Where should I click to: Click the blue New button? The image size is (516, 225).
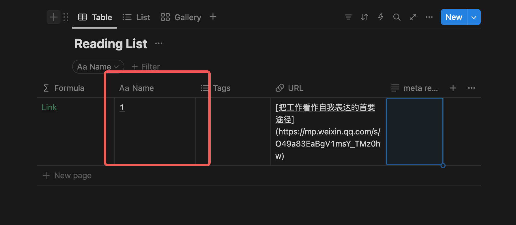(454, 17)
